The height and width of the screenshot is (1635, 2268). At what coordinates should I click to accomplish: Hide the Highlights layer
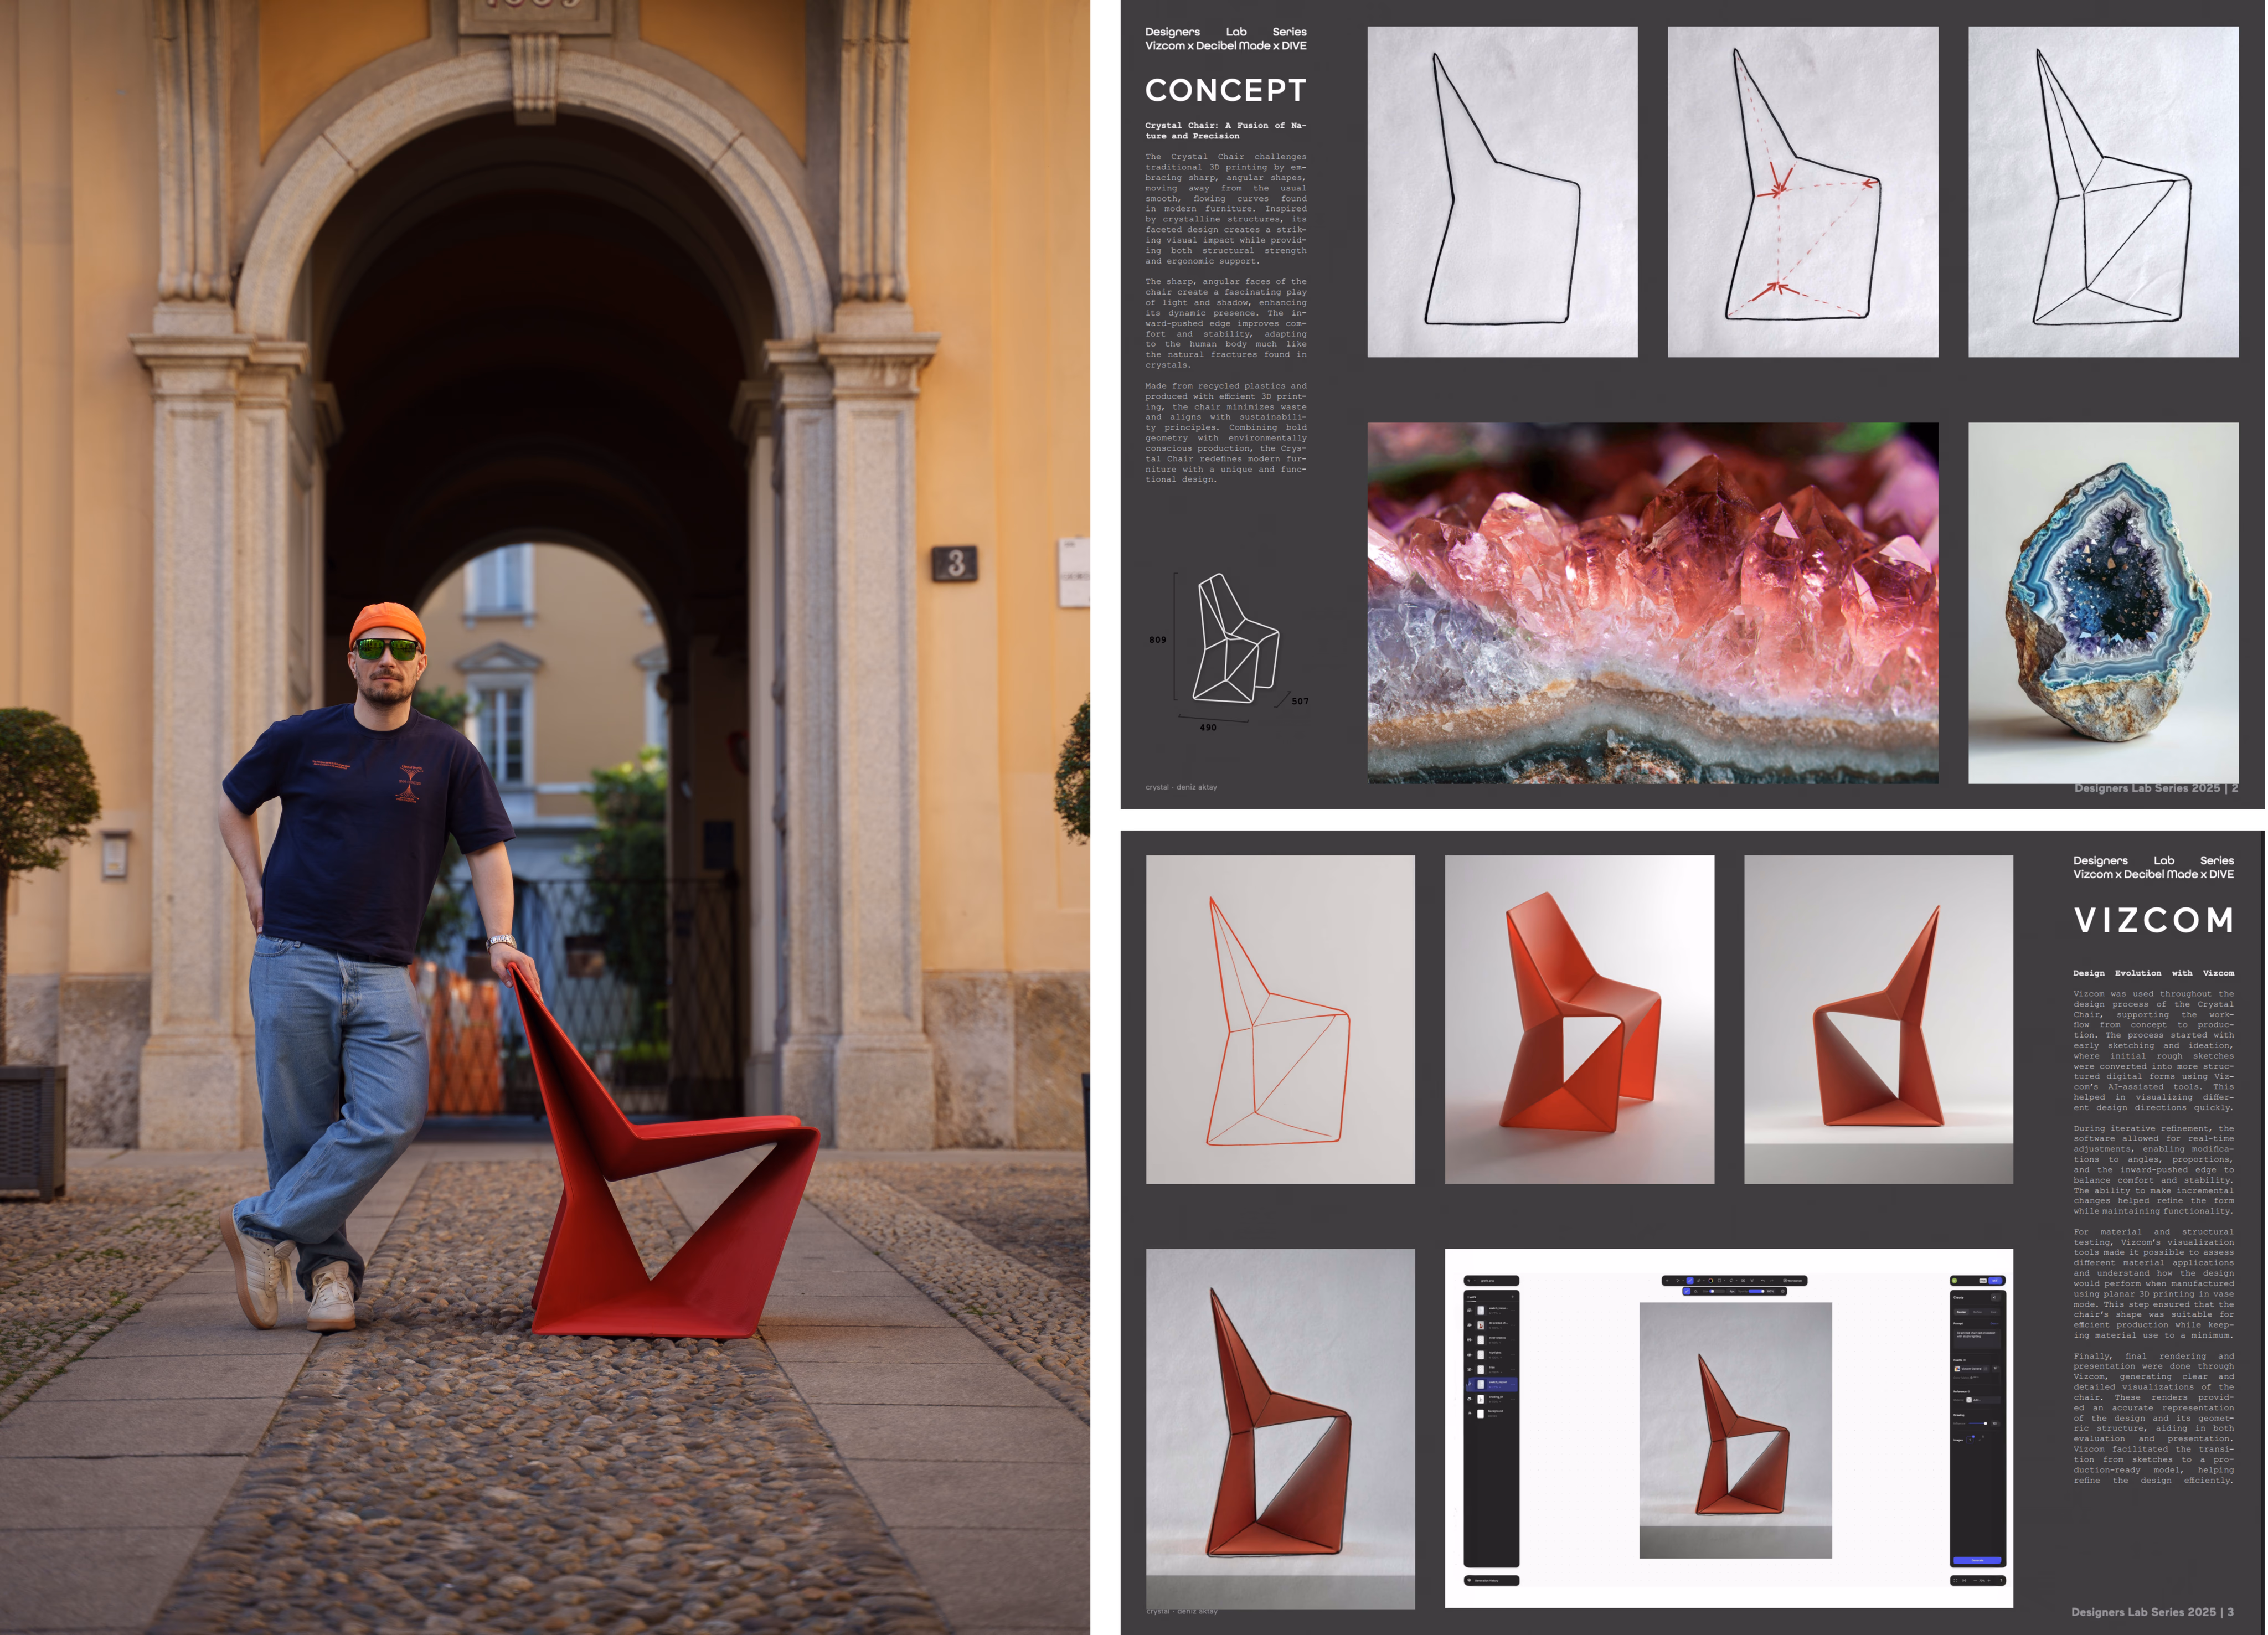click(1470, 1355)
